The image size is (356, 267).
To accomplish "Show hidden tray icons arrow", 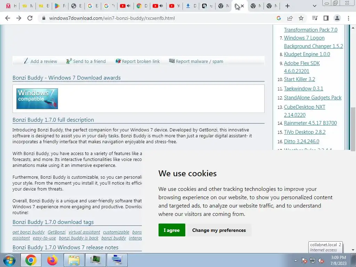I will (296, 260).
